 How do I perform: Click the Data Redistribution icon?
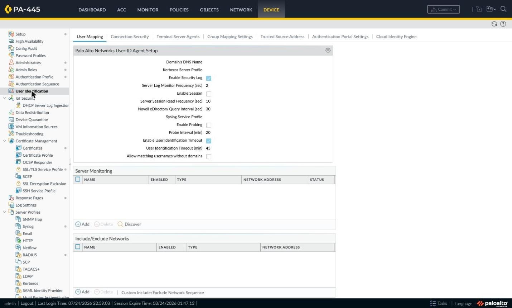coord(11,112)
